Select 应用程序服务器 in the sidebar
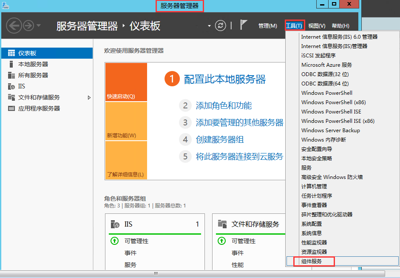The image size is (400, 278). tap(47, 108)
